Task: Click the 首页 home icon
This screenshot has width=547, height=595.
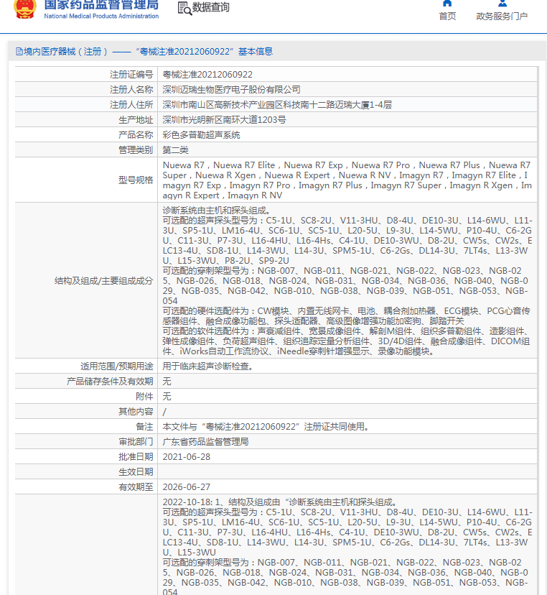Action: (x=447, y=4)
